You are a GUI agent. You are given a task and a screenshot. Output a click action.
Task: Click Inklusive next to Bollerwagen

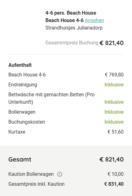(x=114, y=112)
